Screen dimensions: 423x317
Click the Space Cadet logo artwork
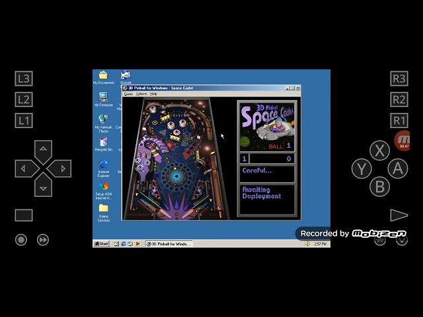click(267, 127)
